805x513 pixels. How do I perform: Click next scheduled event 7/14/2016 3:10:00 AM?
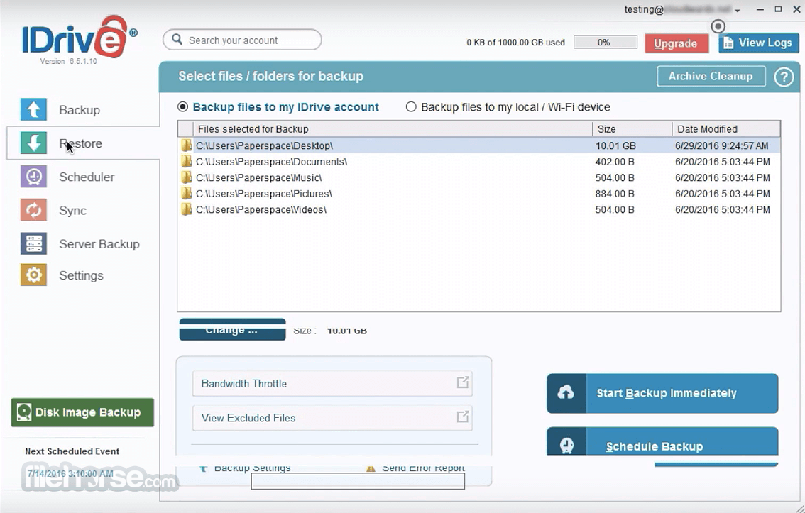pos(70,473)
